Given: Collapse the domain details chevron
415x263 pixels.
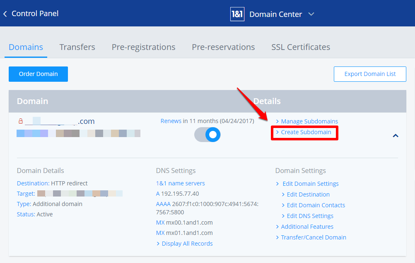Looking at the screenshot, I should click(396, 135).
